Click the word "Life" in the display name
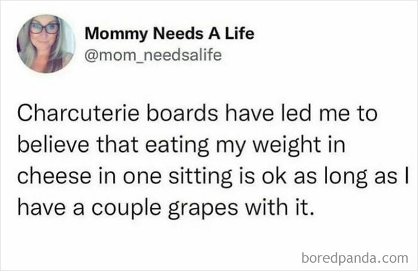Viewport: 418px width, 271px height. (241, 34)
